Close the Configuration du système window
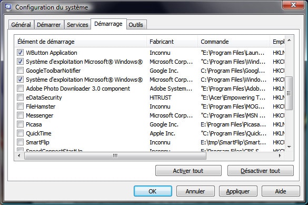The image size is (308, 205). tap(293, 5)
